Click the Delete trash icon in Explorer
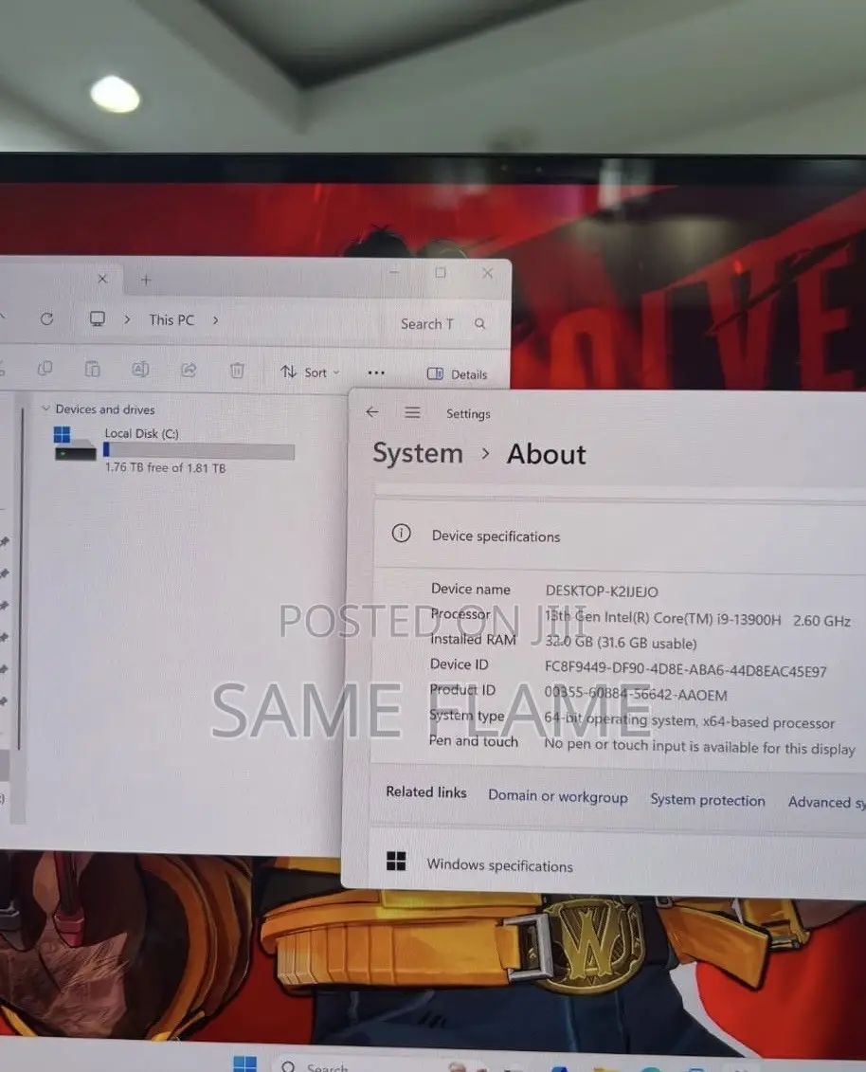The width and height of the screenshot is (866, 1072). pos(237,371)
